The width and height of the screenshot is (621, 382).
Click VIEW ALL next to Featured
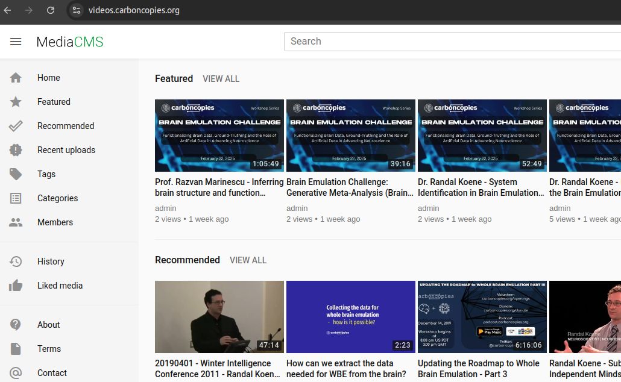coord(221,79)
